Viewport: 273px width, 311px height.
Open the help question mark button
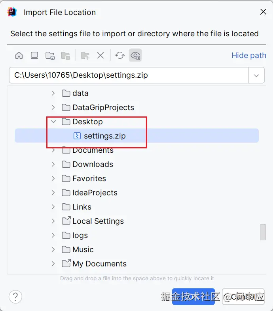point(15,296)
